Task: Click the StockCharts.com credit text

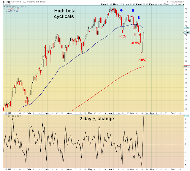Action: click(x=175, y=2)
